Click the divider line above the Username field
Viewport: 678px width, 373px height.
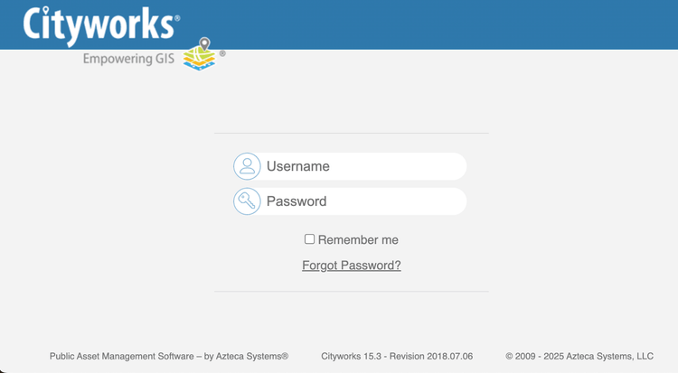351,133
